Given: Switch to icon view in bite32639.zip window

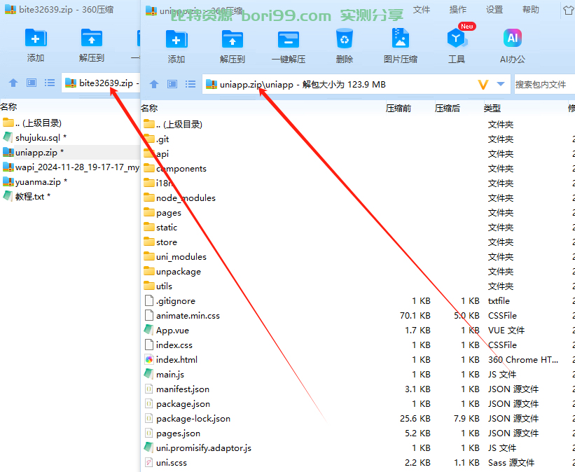Looking at the screenshot, I should (32, 83).
